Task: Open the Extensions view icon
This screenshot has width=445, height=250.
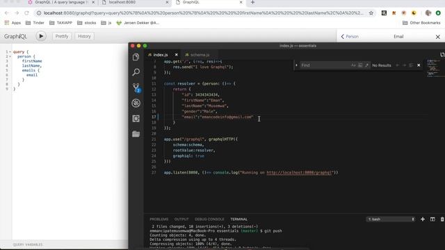Action: coord(136,119)
